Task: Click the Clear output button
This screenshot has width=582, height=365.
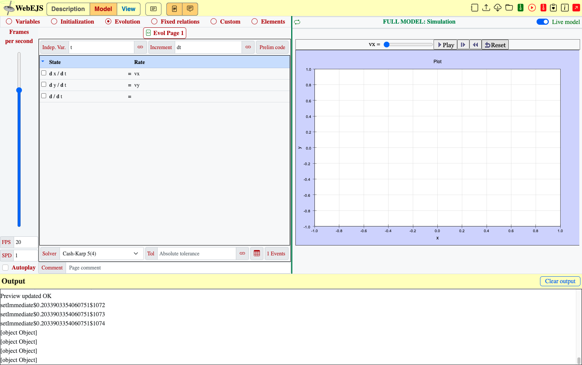Action: pos(560,281)
